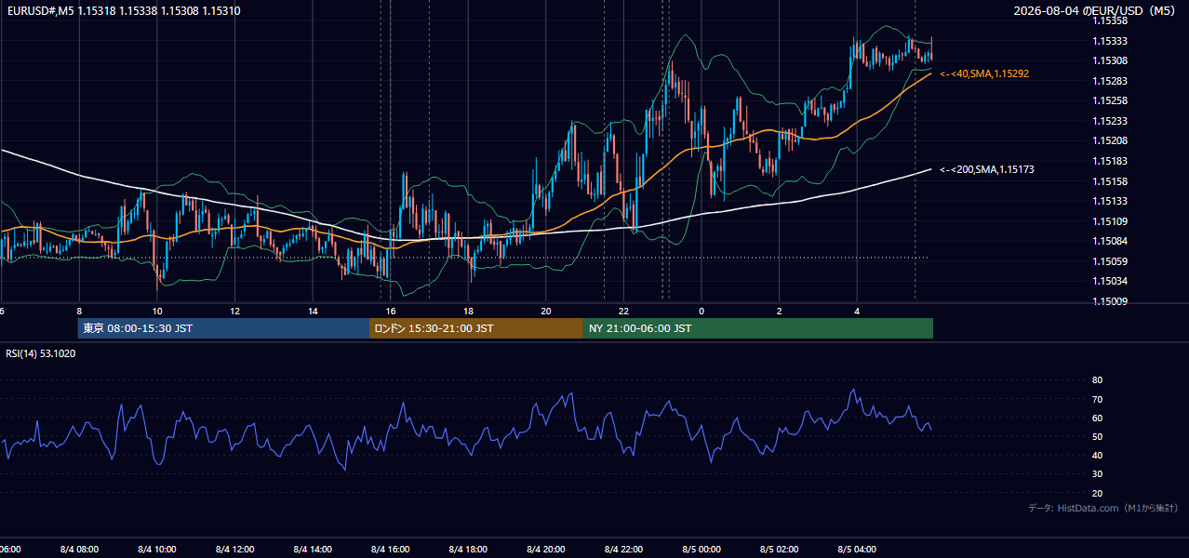Image resolution: width=1189 pixels, height=558 pixels.
Task: Click hour label 20 under the price chart
Action: point(546,311)
